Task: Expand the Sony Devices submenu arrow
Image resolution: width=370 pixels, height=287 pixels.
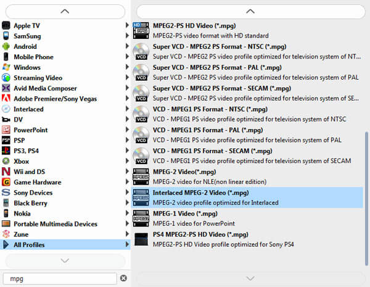Action: tap(128, 193)
